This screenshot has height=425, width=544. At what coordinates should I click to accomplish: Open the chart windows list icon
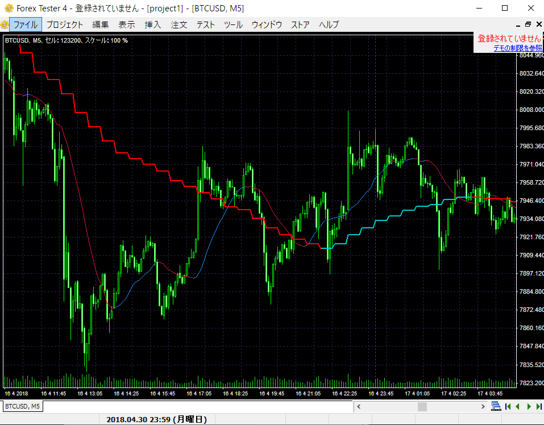(496, 406)
